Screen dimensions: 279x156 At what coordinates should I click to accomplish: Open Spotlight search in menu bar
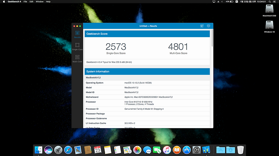[x=270, y=2]
